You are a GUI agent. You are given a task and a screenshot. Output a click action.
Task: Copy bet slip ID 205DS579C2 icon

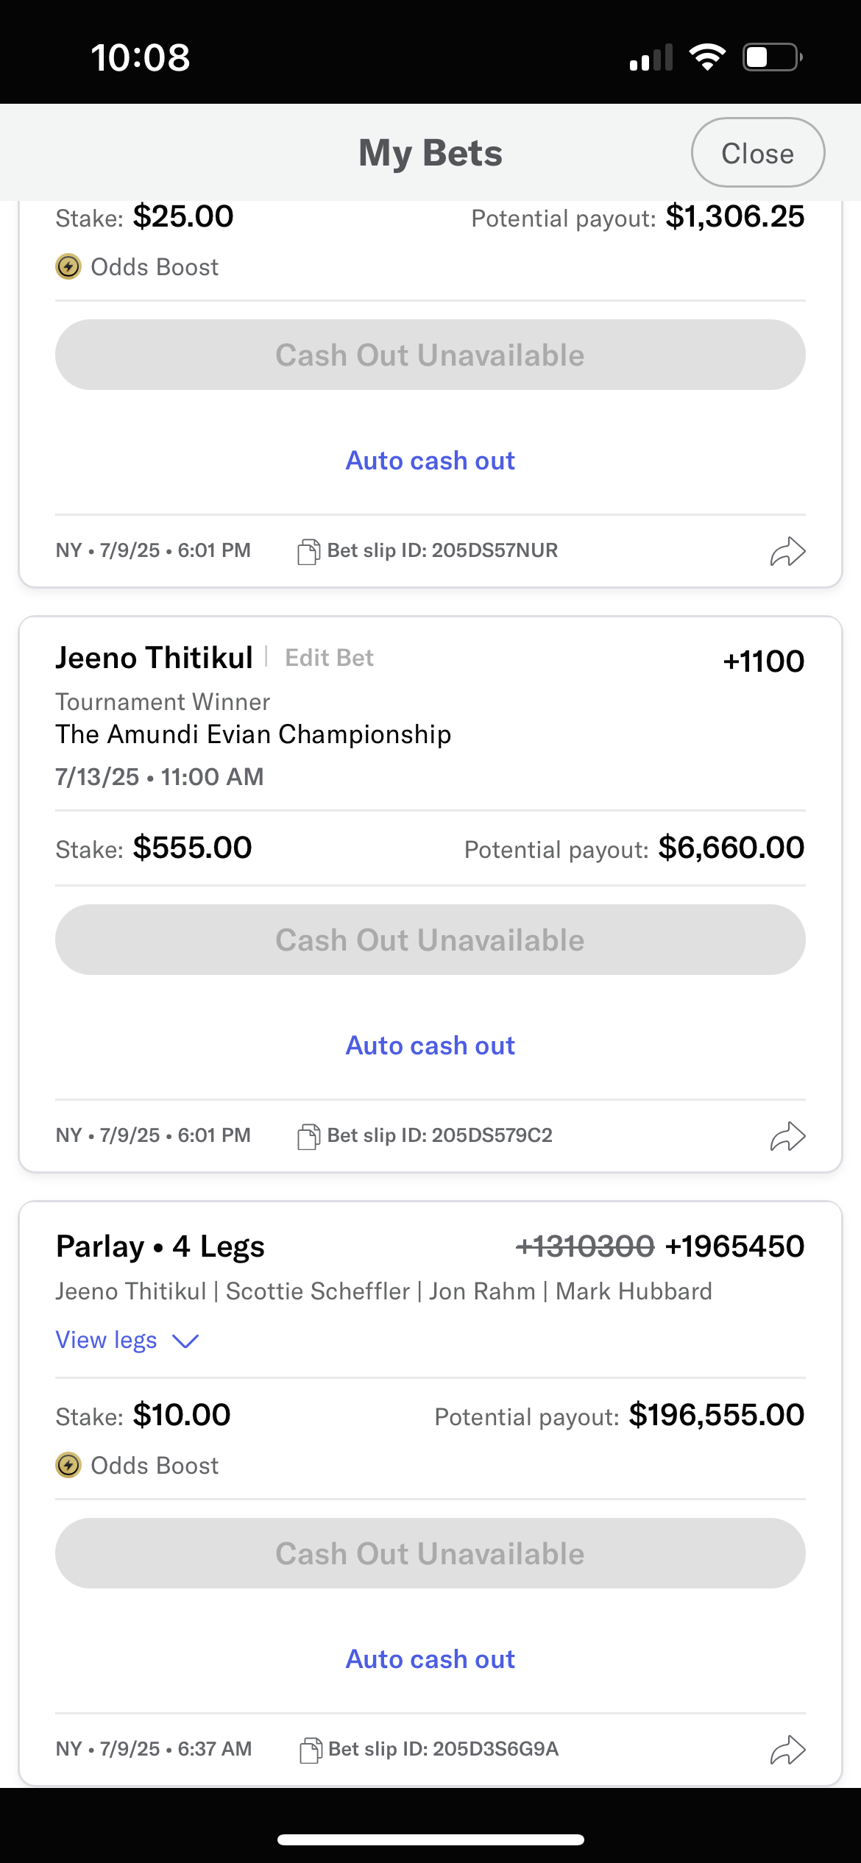pyautogui.click(x=308, y=1136)
